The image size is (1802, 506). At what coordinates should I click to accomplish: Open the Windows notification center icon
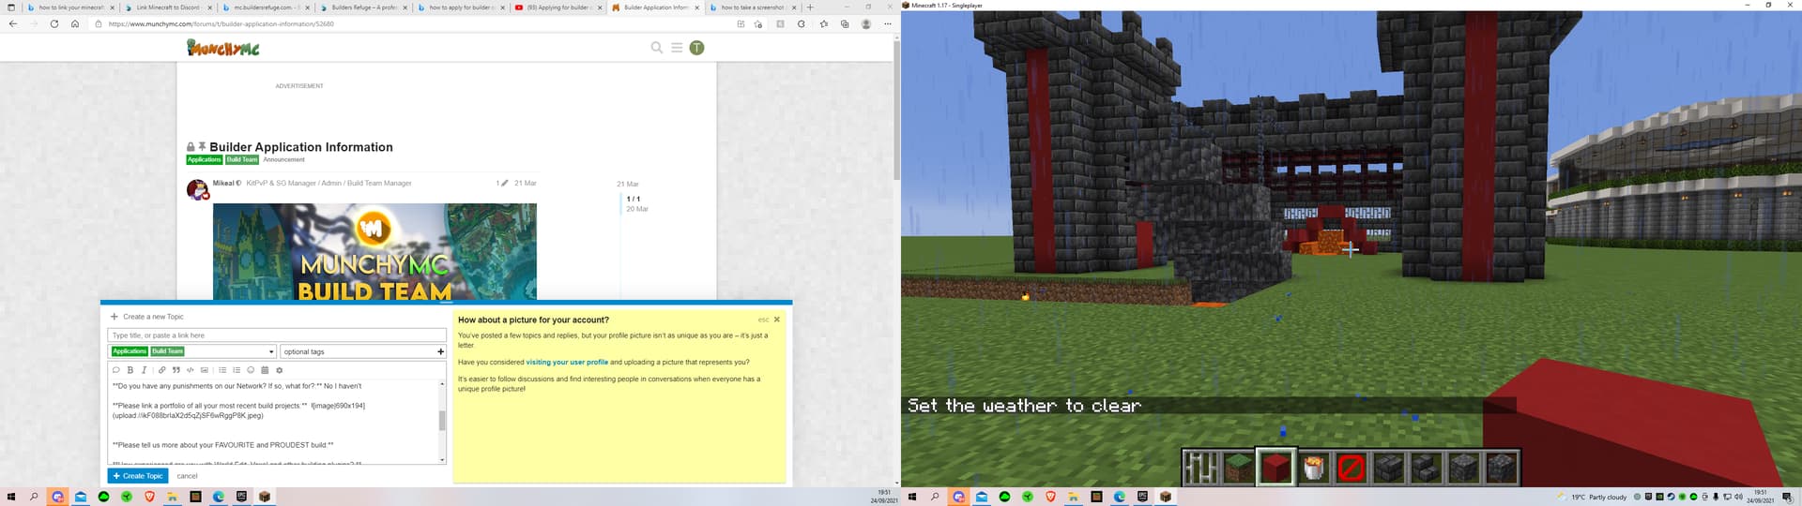(1787, 497)
